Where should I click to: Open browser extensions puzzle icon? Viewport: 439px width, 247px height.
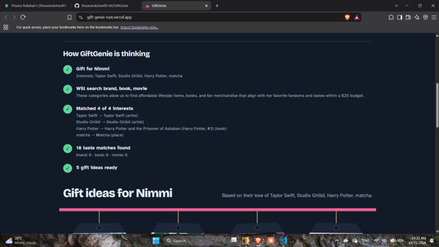pyautogui.click(x=391, y=17)
